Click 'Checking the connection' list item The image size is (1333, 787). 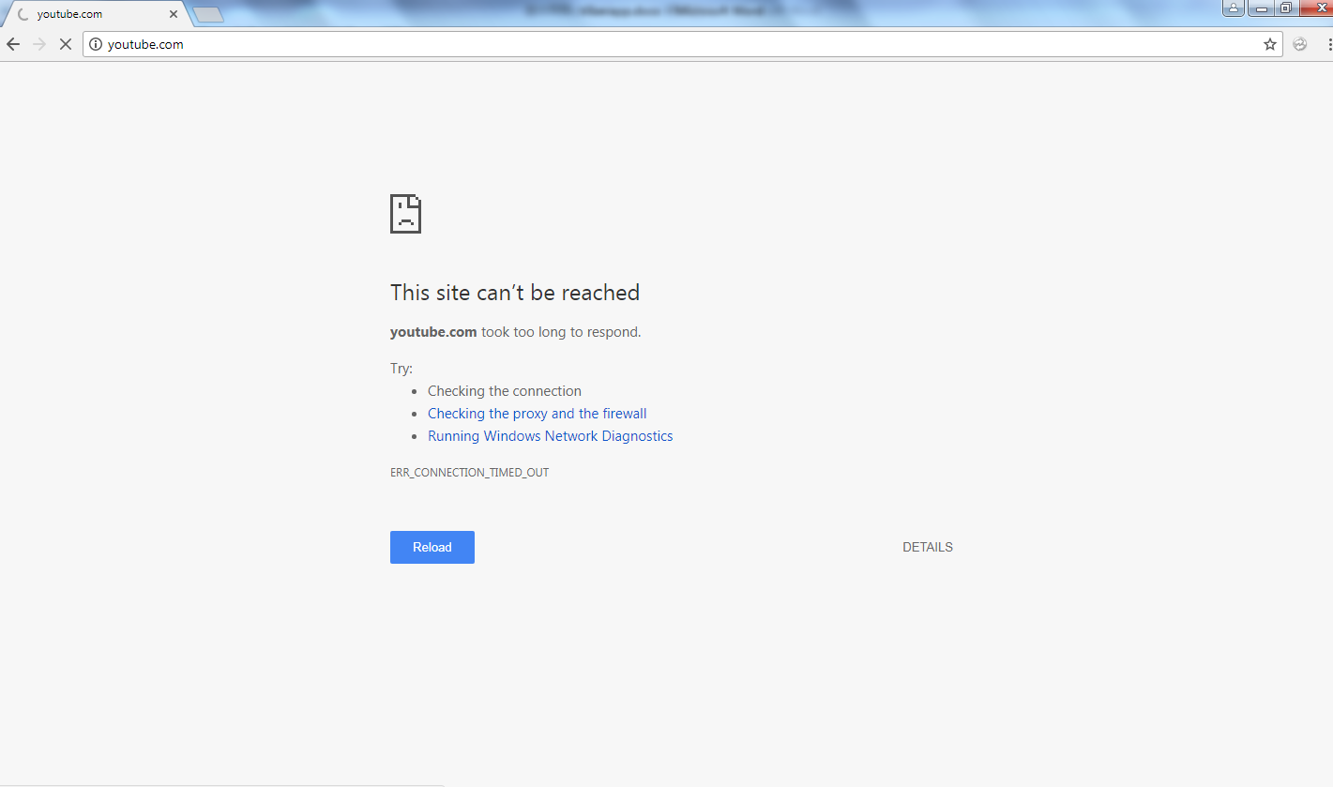tap(505, 391)
